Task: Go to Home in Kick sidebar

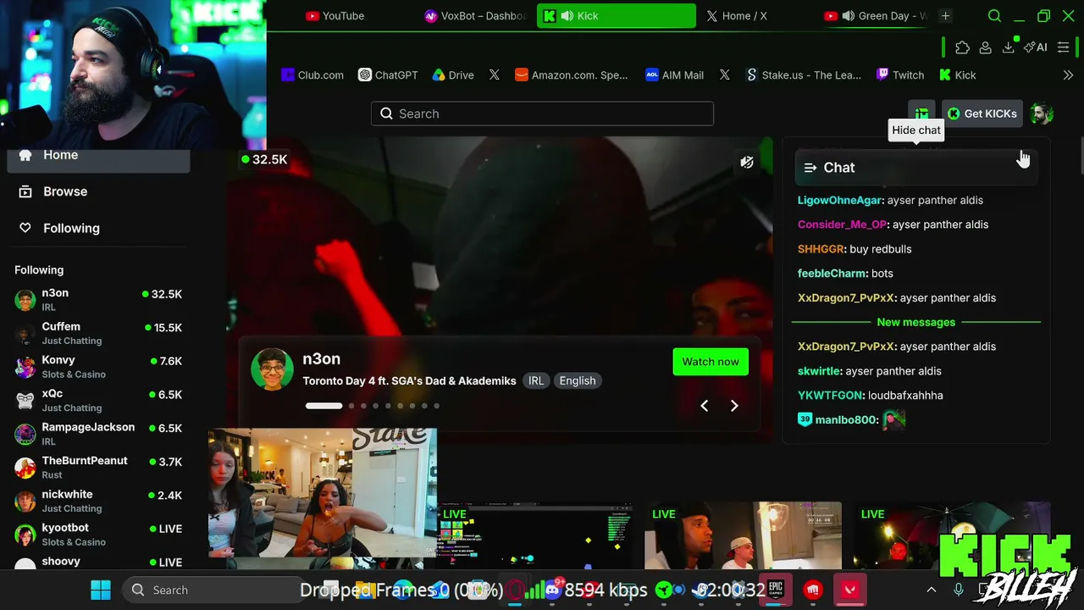Action: 98,155
